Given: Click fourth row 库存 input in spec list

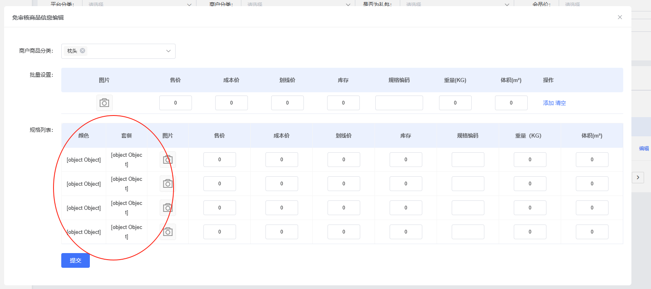Looking at the screenshot, I should click(406, 232).
